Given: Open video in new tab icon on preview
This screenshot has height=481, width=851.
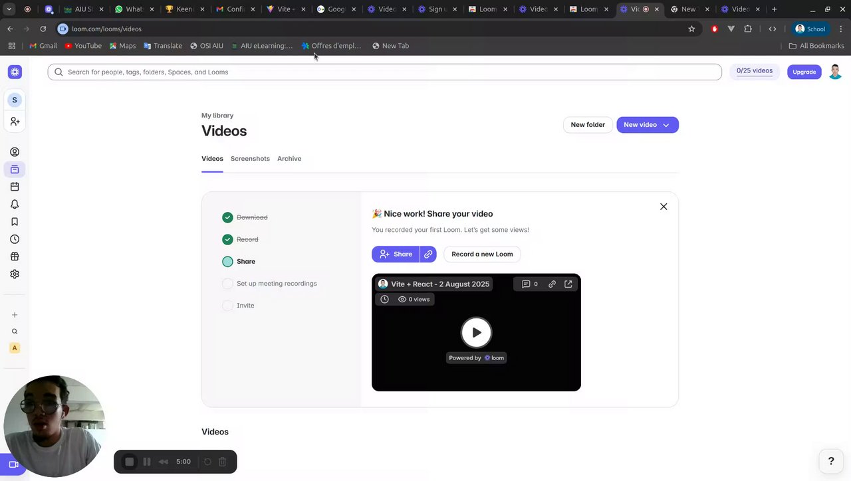Looking at the screenshot, I should point(568,284).
